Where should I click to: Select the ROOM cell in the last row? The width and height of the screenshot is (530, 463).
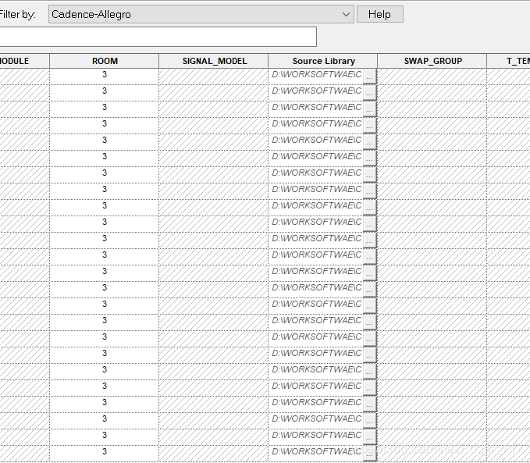coord(104,452)
